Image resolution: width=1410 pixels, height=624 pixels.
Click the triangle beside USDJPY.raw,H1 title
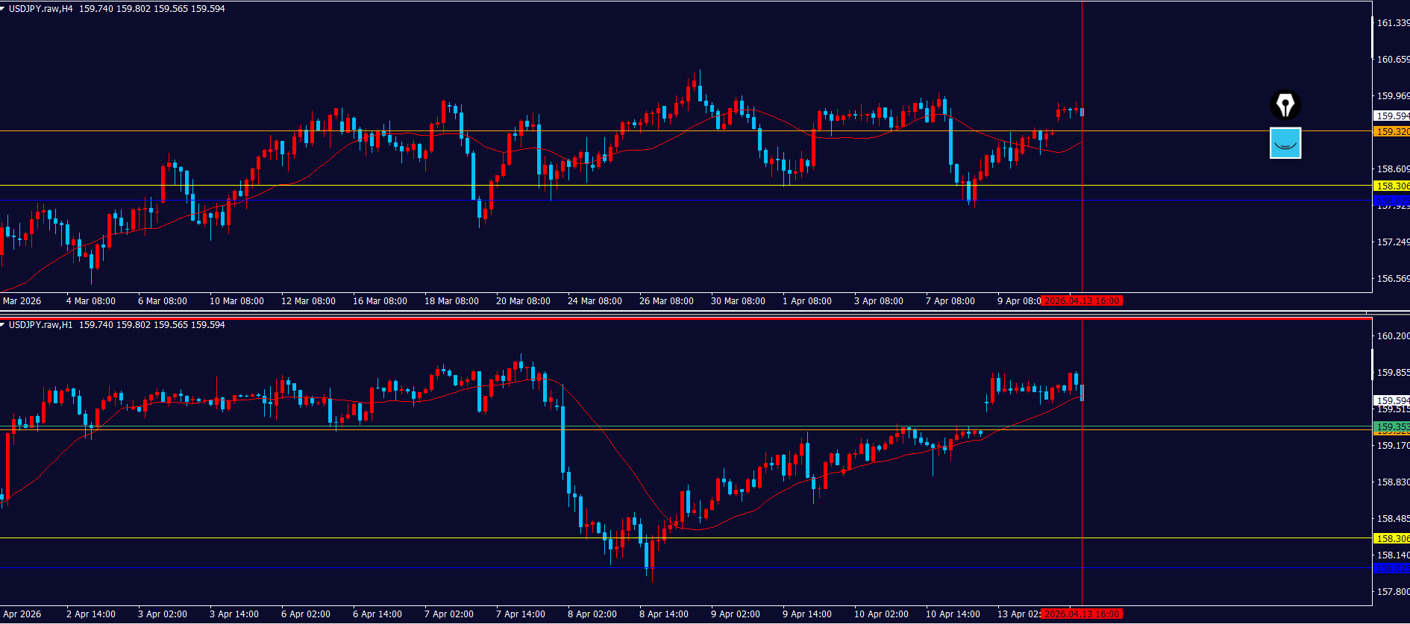click(x=4, y=325)
